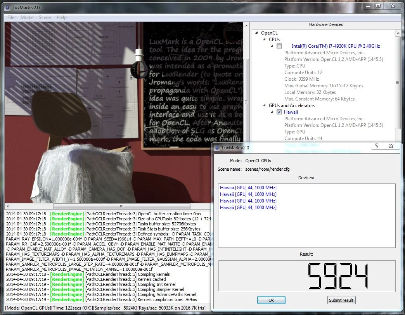Click the Max. Global Memory: 16715512 Kbytes row
This screenshot has height=315, width=405.
[324, 86]
